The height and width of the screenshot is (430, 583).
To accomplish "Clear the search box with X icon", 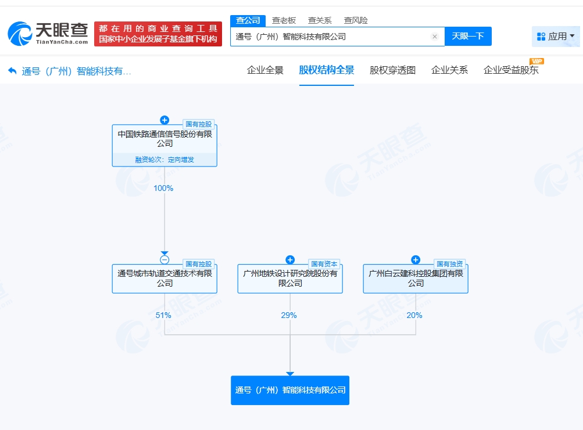I will click(x=434, y=37).
